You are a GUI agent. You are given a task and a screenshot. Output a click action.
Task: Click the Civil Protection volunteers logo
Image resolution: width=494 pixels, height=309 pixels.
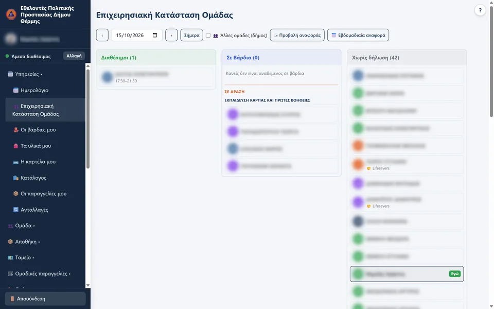click(11, 14)
